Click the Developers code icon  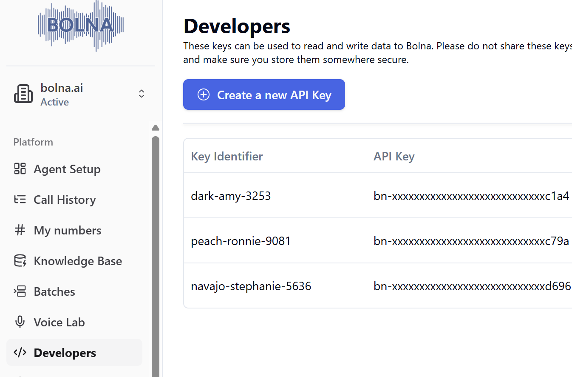20,353
